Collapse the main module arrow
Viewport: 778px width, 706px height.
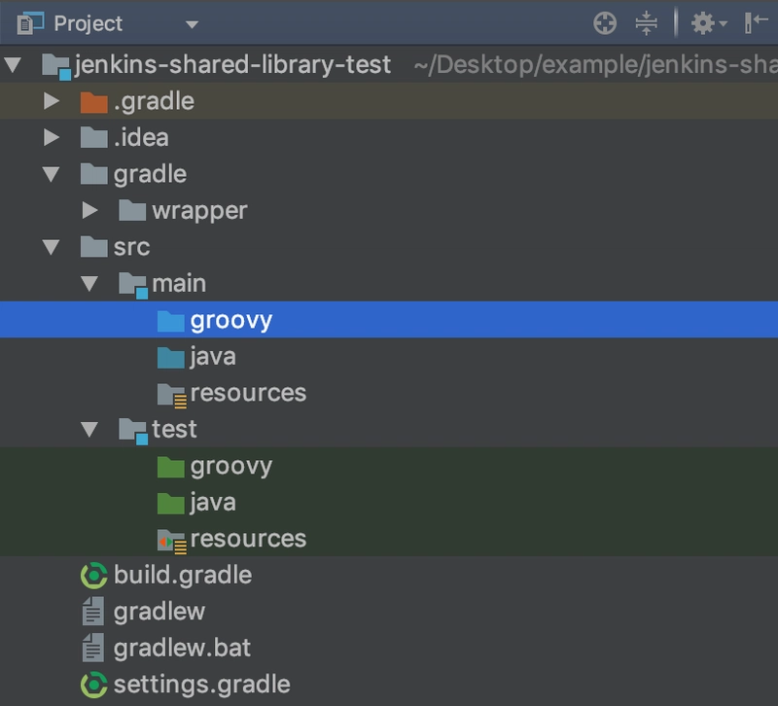(89, 283)
